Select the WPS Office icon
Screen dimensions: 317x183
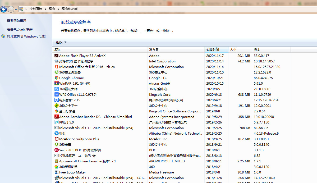point(56,94)
